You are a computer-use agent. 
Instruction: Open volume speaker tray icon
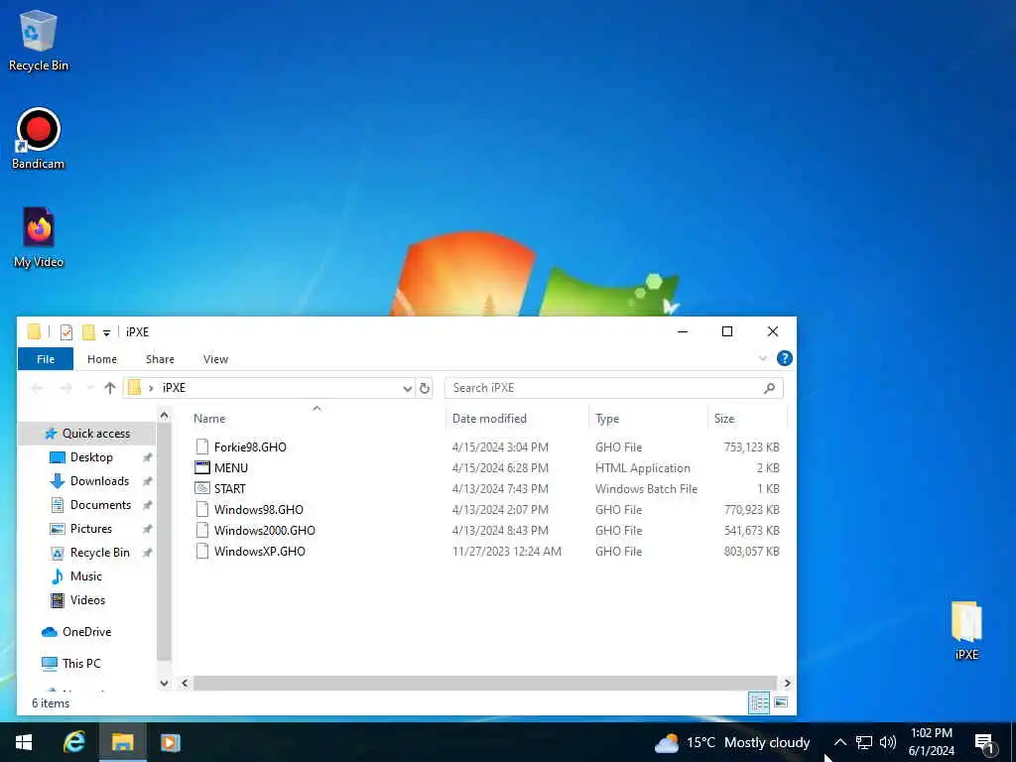[x=888, y=742]
